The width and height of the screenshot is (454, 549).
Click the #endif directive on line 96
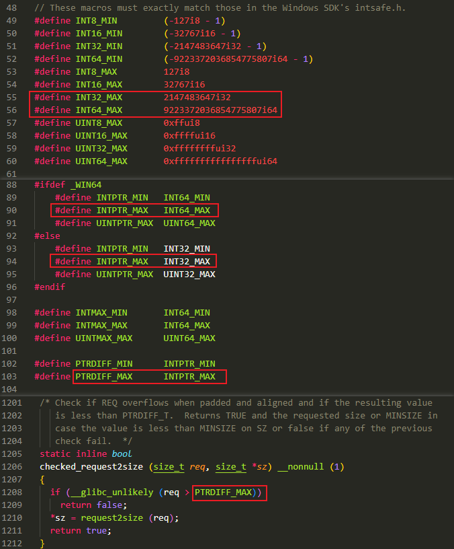pyautogui.click(x=50, y=287)
